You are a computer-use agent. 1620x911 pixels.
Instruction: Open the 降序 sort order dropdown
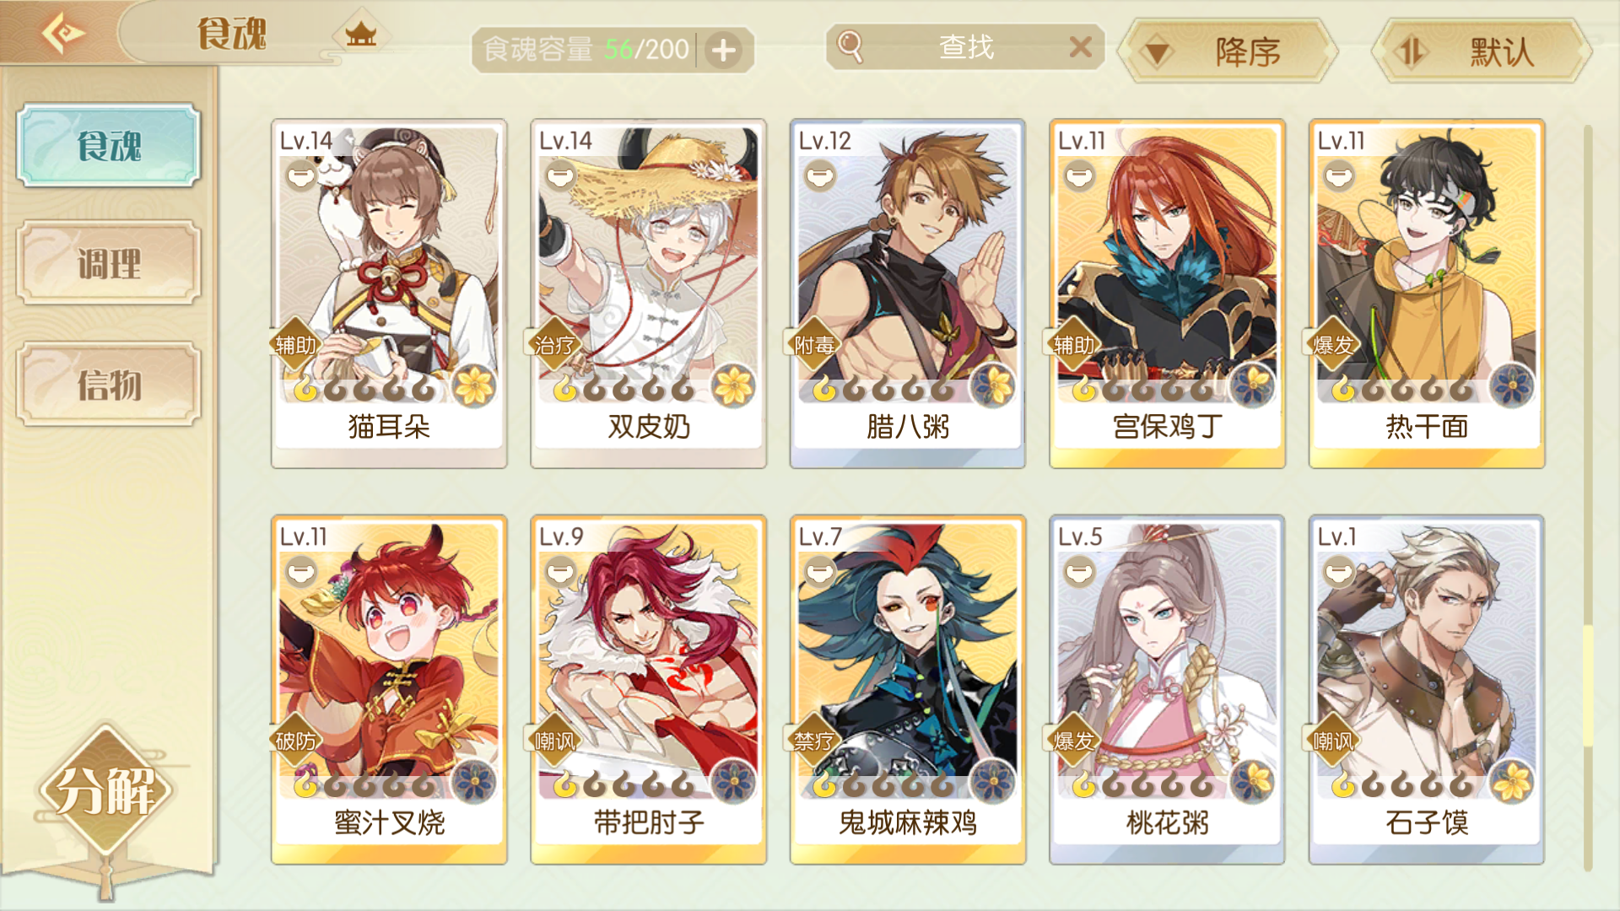pos(1228,52)
